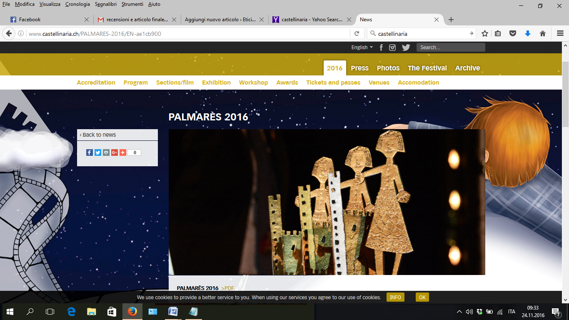Switch to the Facebook browser tab

click(49, 20)
